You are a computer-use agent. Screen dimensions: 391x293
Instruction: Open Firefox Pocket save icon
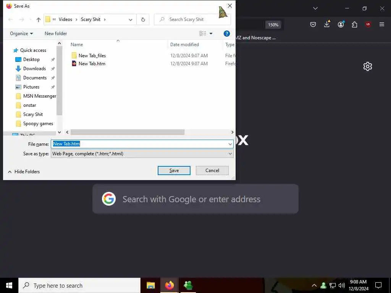pos(313,24)
